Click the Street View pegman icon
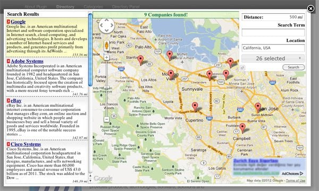This screenshot has width=319, height=191. coord(106,45)
